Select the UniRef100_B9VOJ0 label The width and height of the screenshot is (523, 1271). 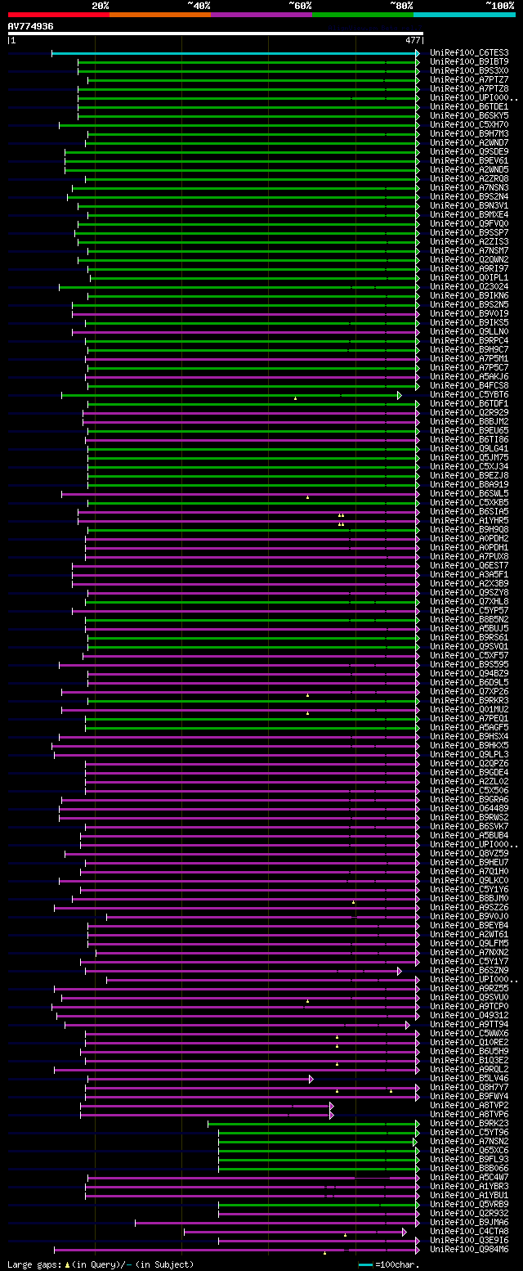tap(468, 917)
